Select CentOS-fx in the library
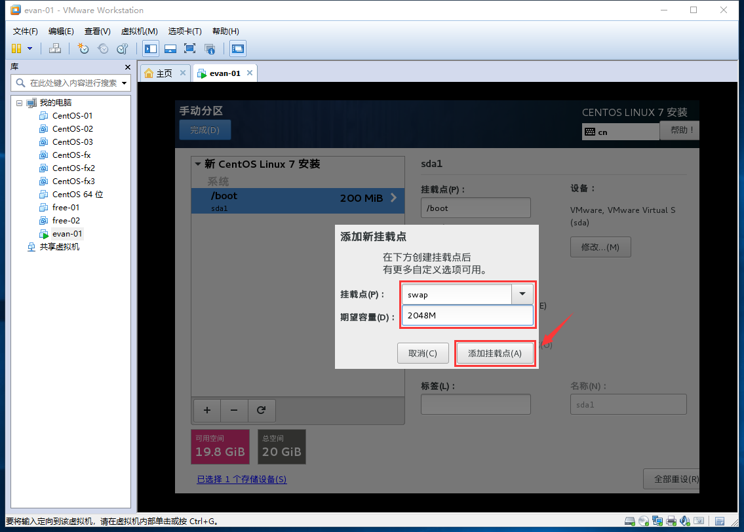744x532 pixels. [x=71, y=155]
